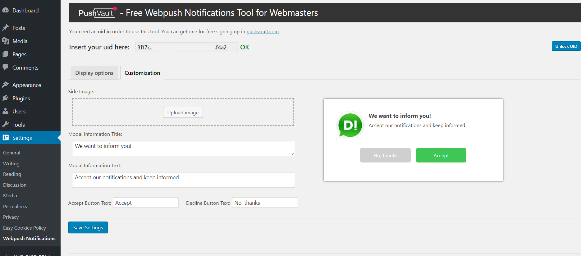Click the Tools wrench icon
Image resolution: width=581 pixels, height=256 pixels.
(x=5, y=125)
